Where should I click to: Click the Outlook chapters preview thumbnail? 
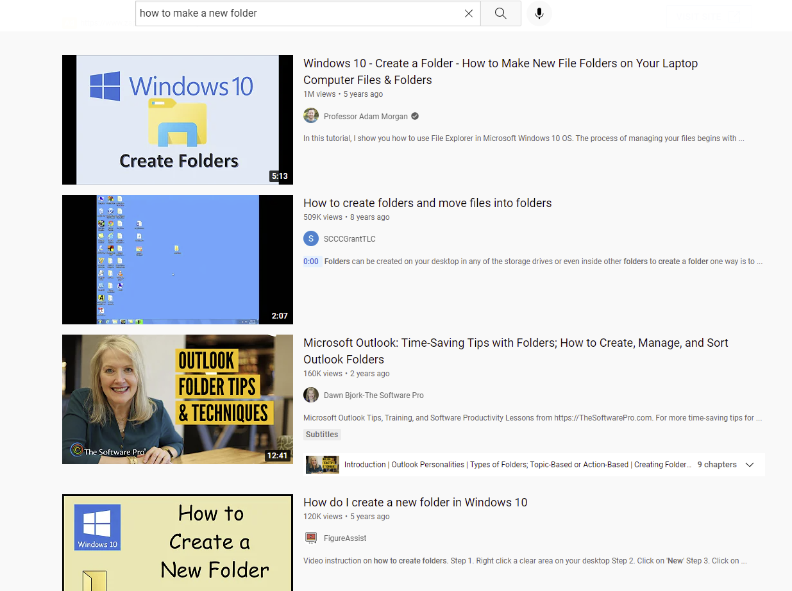click(x=323, y=465)
